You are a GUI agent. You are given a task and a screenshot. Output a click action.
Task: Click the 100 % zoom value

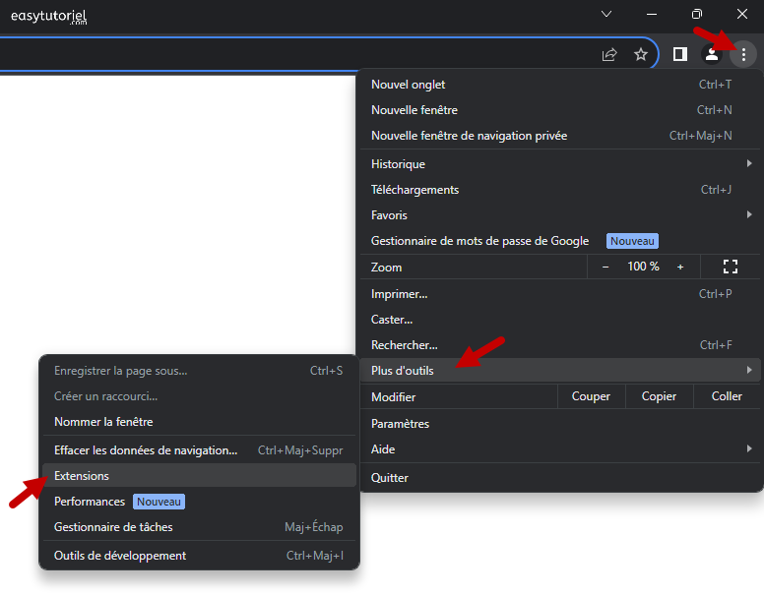[643, 267]
